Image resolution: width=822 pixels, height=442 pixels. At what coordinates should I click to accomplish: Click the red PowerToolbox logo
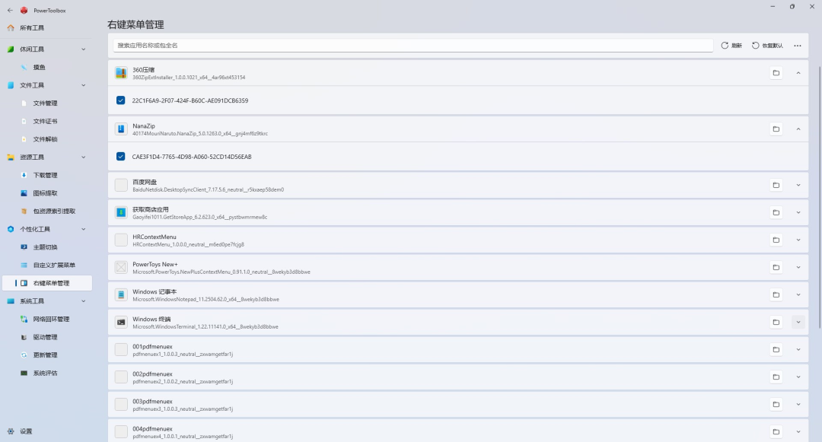click(24, 10)
